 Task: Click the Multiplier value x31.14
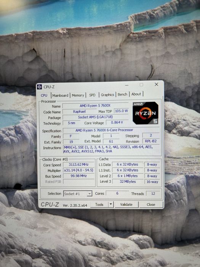(78, 170)
